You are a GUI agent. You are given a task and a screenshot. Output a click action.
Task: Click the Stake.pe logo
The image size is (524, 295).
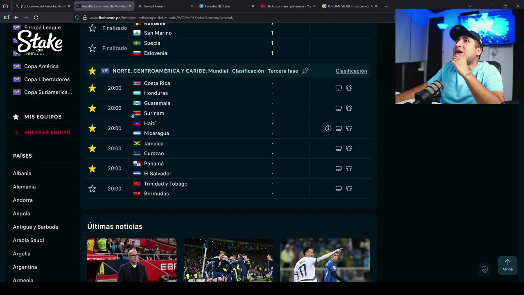tap(40, 41)
